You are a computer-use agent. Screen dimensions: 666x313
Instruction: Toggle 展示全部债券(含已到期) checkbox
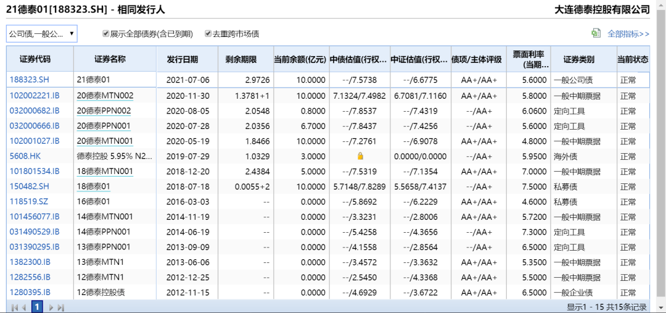pyautogui.click(x=106, y=34)
